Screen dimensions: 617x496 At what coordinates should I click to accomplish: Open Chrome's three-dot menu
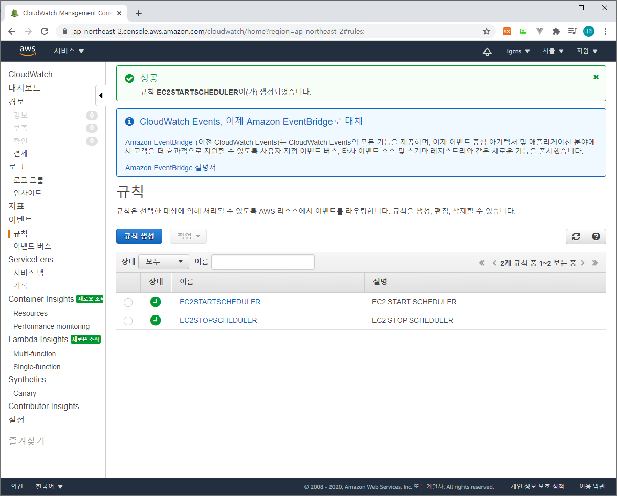[x=606, y=31]
